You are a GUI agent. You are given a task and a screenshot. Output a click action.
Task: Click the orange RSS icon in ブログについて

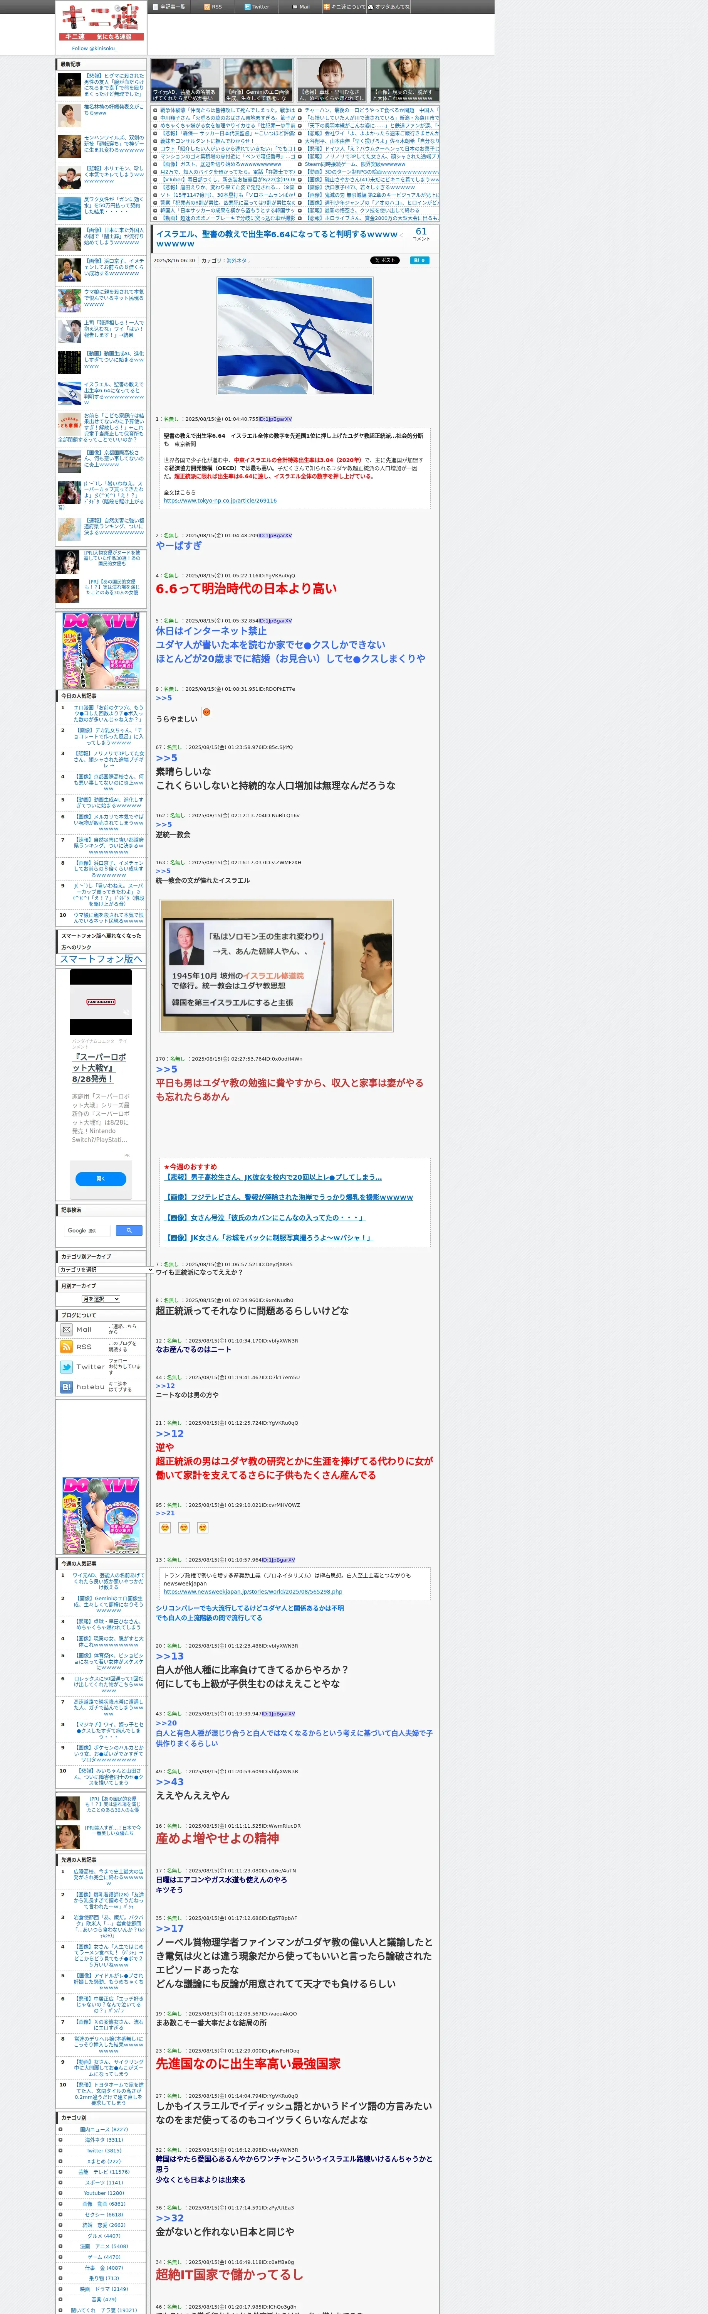(66, 1346)
